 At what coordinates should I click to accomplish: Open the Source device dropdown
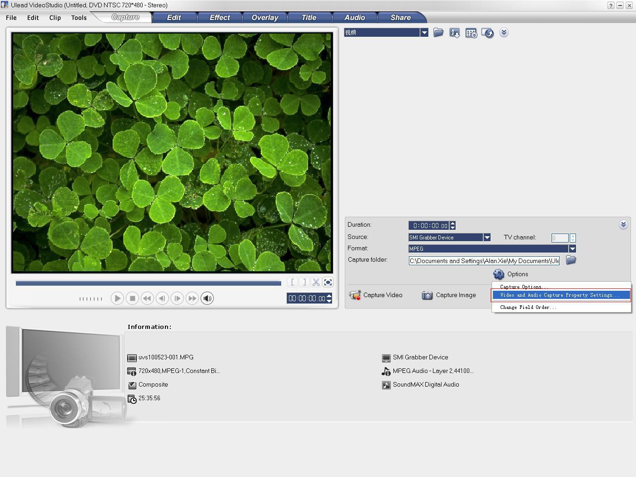tap(487, 237)
